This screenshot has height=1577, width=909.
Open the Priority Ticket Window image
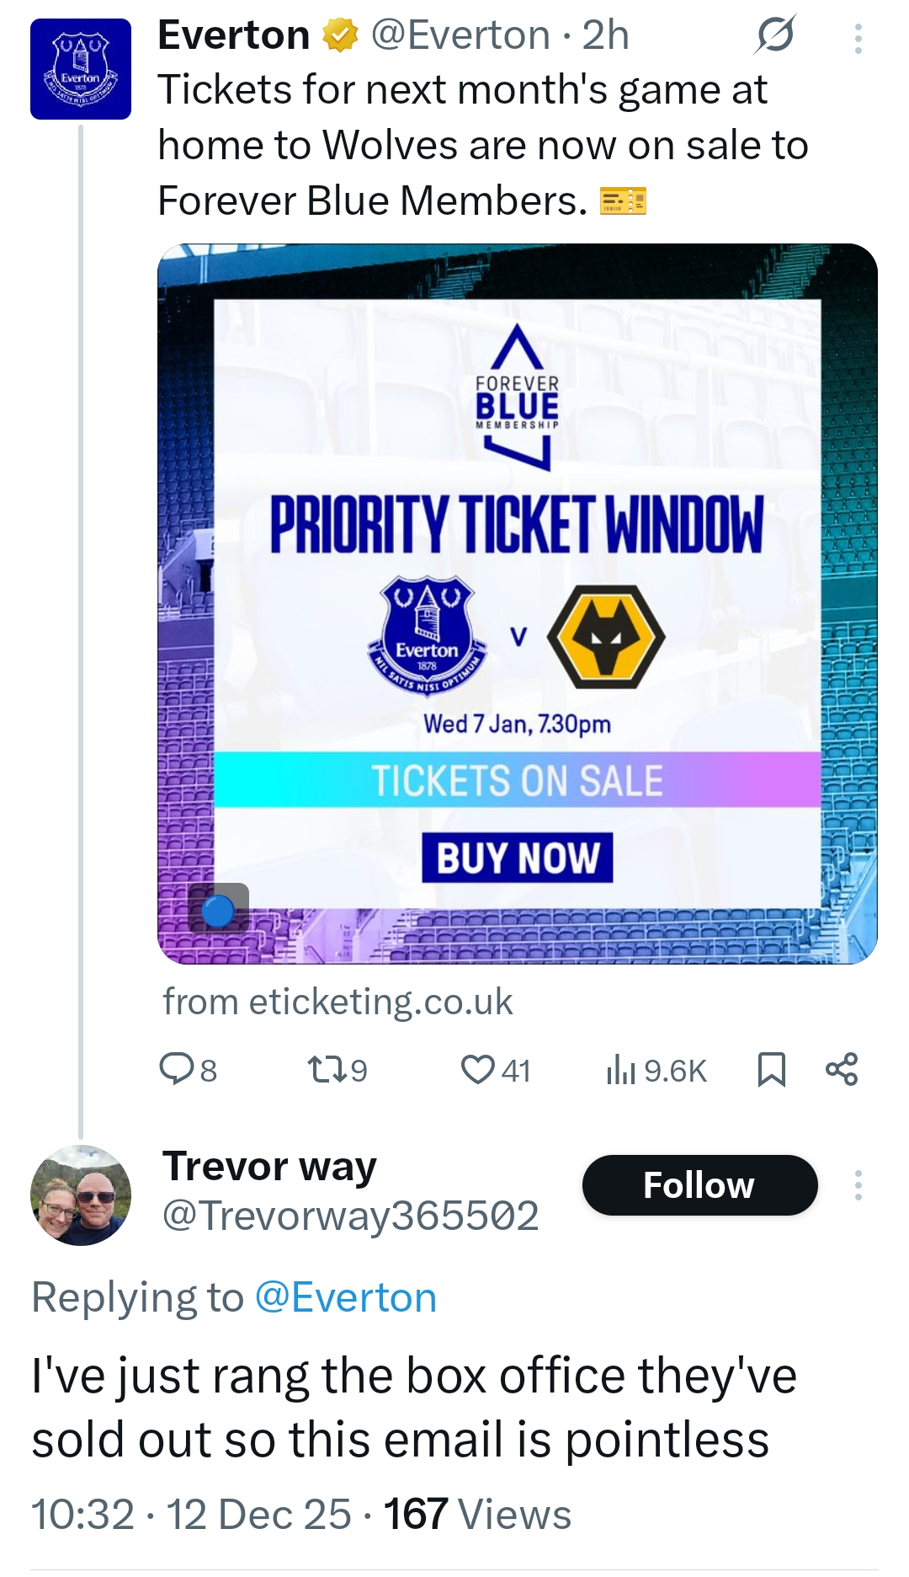518,603
